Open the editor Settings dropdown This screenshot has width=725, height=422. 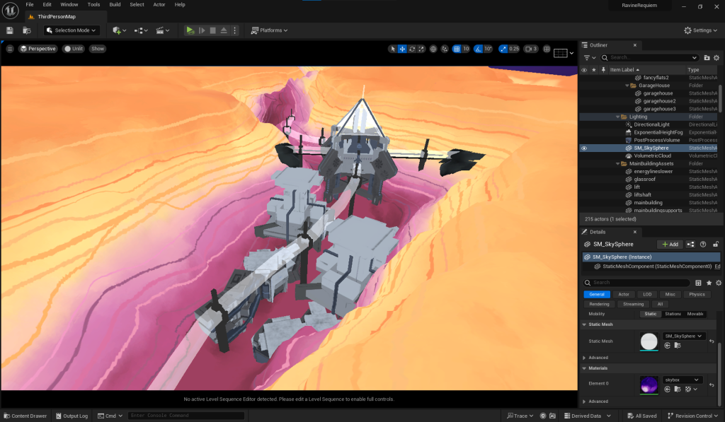[x=700, y=30]
